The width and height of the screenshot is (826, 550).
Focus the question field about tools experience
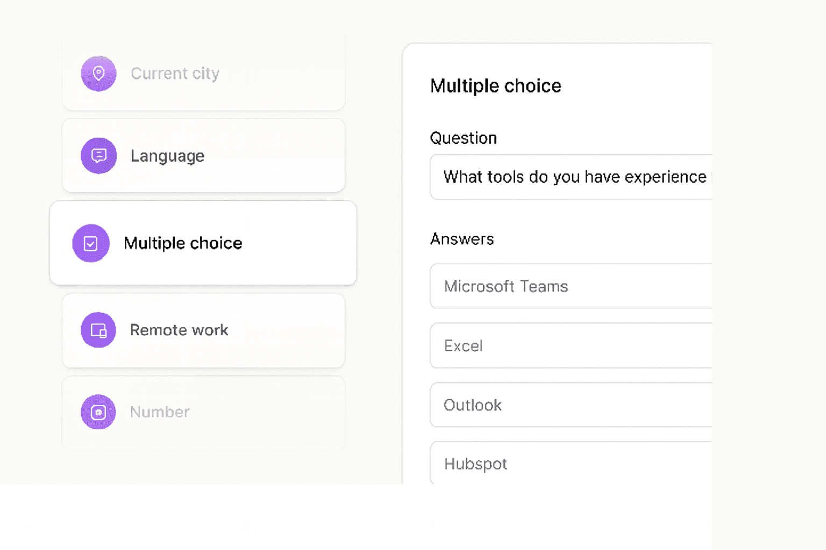pos(573,177)
